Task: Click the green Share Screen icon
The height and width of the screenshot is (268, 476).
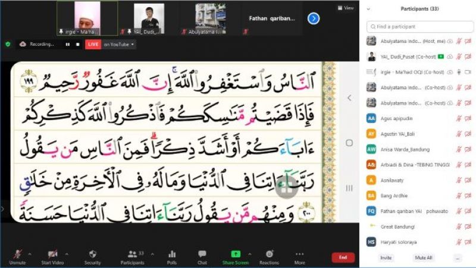Action: tap(236, 254)
